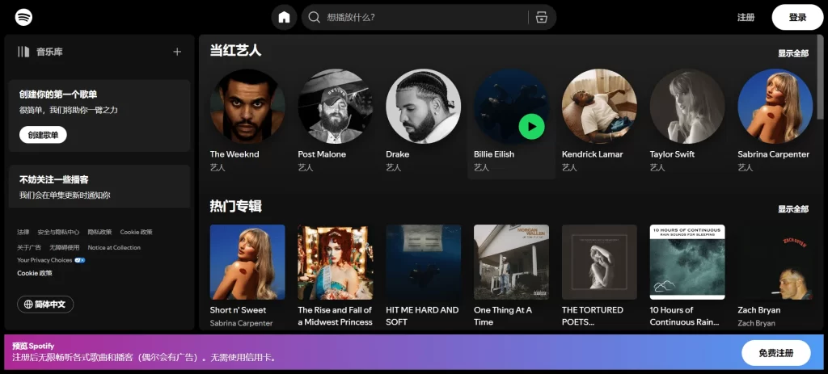Click the 安全与隐私中心 footer link
This screenshot has height=374, width=828.
(58, 232)
